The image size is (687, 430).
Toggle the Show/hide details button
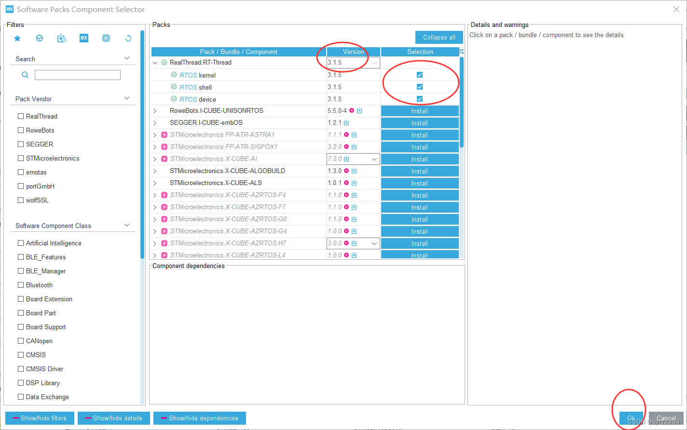point(114,418)
